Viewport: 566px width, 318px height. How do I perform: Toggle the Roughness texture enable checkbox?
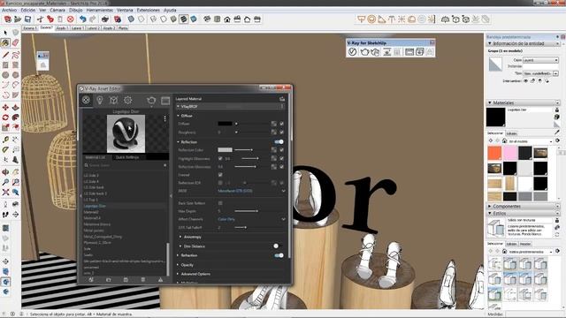[281, 132]
